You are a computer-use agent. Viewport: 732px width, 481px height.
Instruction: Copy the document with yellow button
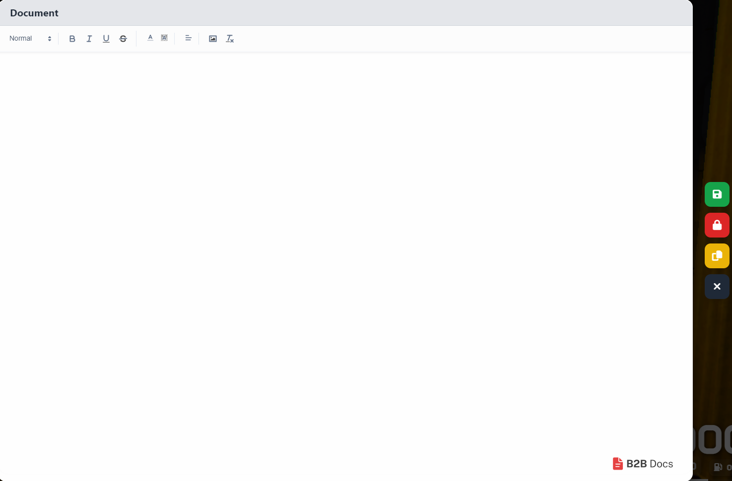click(x=717, y=256)
